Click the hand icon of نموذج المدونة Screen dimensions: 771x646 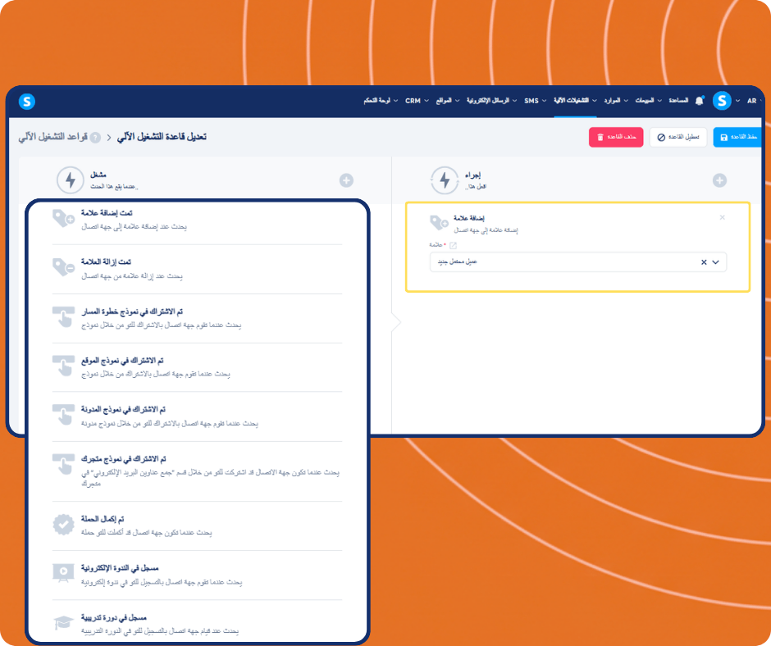63,415
